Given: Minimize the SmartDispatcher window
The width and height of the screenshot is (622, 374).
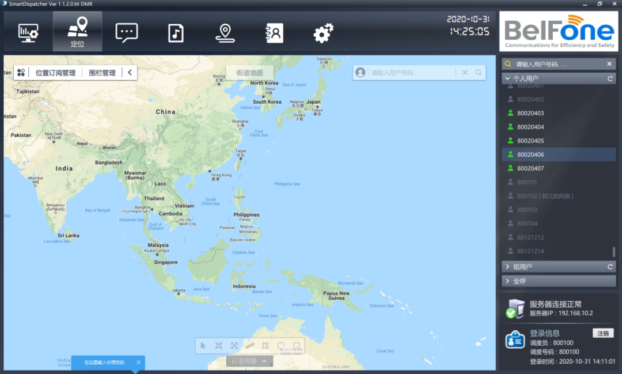Looking at the screenshot, I should (x=585, y=4).
